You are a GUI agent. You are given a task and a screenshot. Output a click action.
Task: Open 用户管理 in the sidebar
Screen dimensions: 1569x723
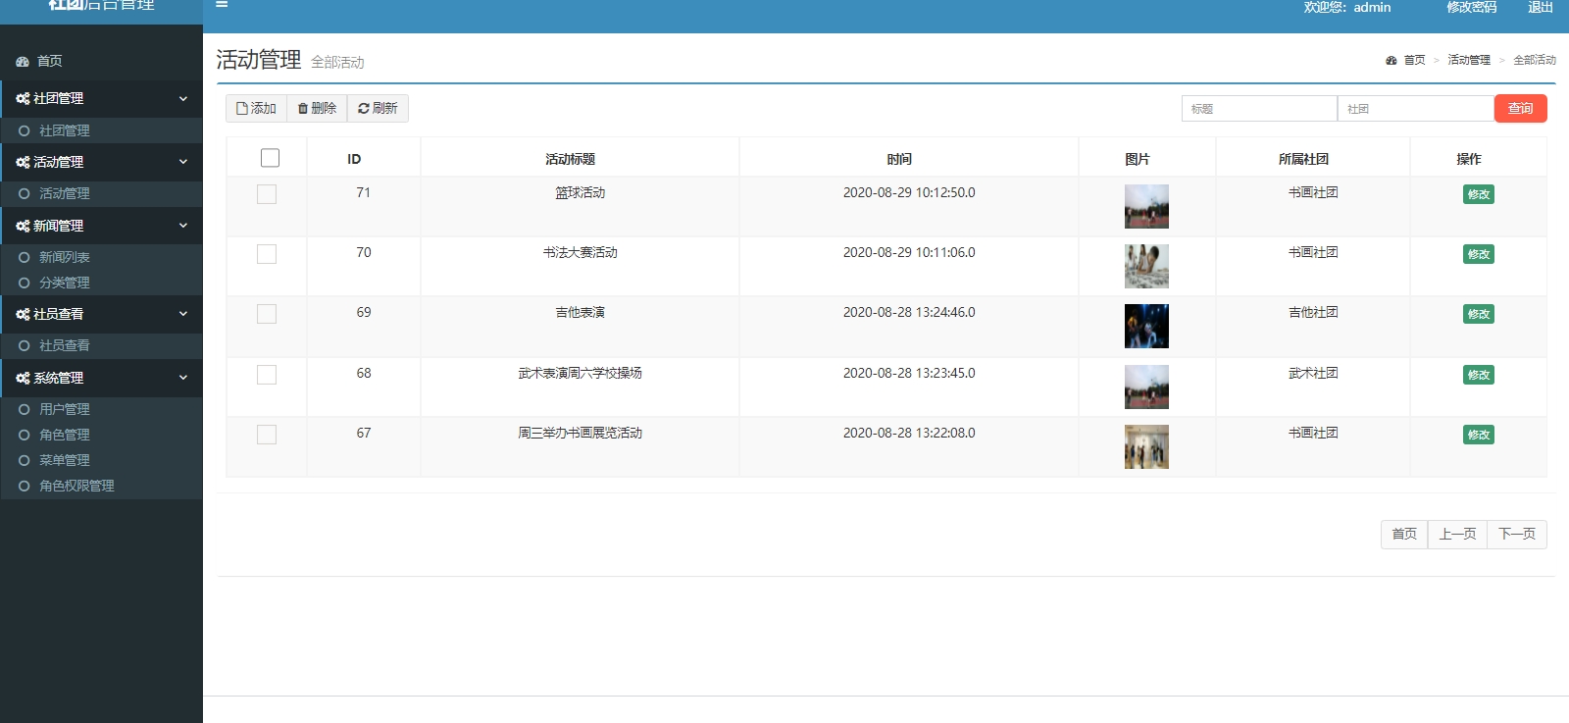pyautogui.click(x=64, y=409)
